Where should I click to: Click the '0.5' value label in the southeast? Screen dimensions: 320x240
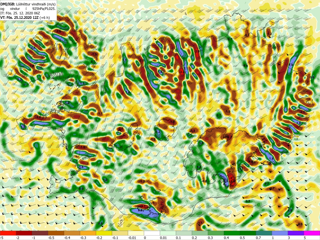click(x=248, y=201)
